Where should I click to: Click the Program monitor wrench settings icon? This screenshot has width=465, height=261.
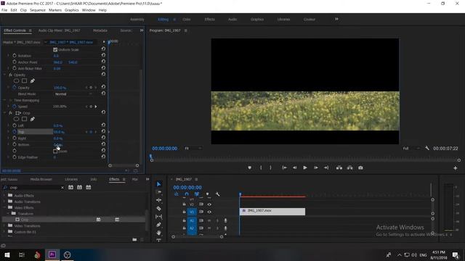tap(426, 148)
